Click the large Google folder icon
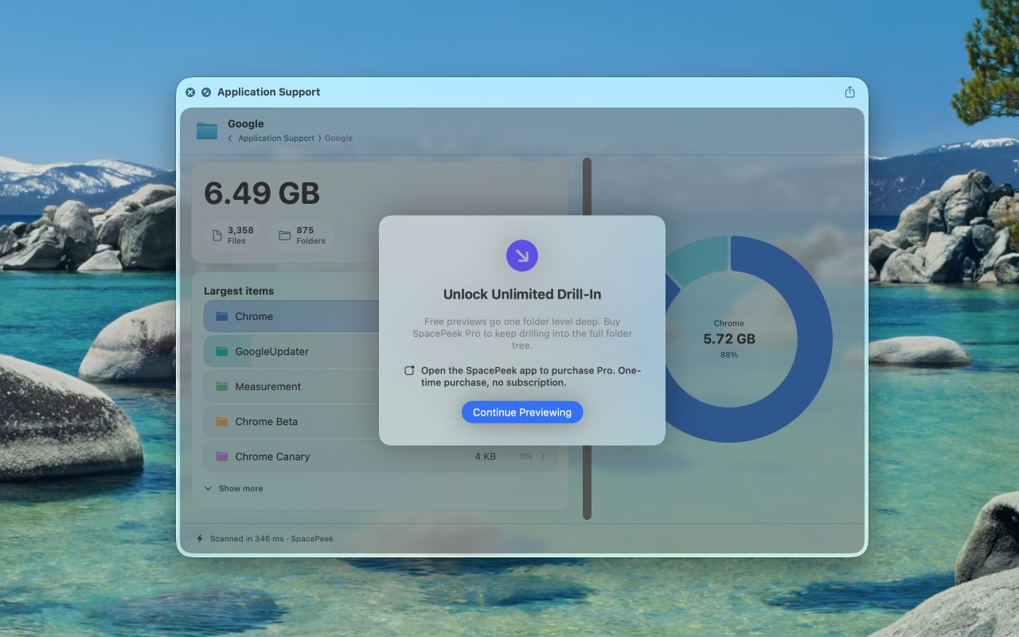 [207, 131]
